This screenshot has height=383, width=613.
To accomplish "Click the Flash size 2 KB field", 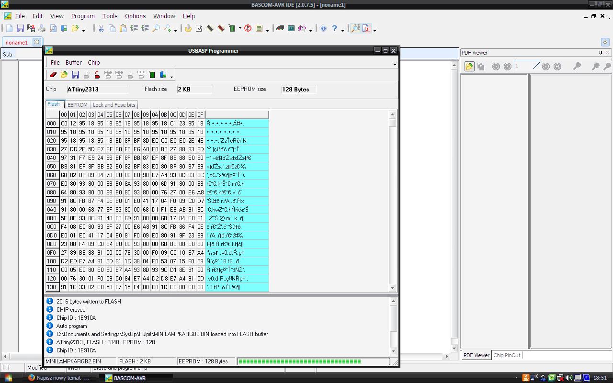I will pyautogui.click(x=194, y=90).
